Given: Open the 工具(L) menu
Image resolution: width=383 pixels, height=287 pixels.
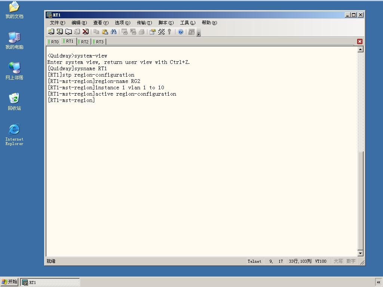Looking at the screenshot, I should (188, 23).
